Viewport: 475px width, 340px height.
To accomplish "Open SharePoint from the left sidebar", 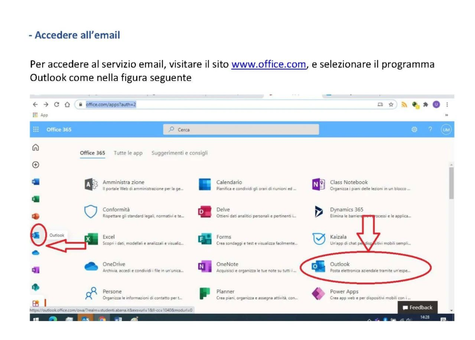I will click(36, 287).
